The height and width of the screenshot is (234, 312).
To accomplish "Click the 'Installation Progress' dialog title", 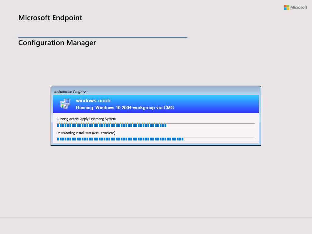I will point(70,92).
